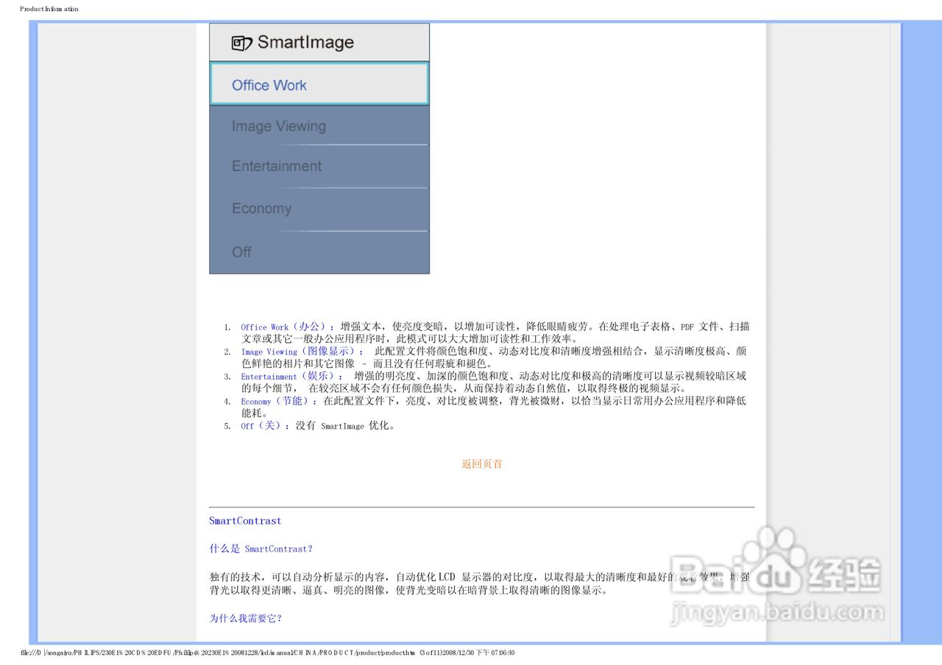The image size is (942, 665).
Task: Select Off in SmartImage menu
Action: coord(319,252)
